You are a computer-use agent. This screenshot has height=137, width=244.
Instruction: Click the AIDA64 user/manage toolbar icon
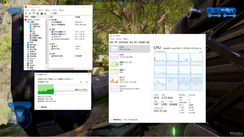coord(42,14)
